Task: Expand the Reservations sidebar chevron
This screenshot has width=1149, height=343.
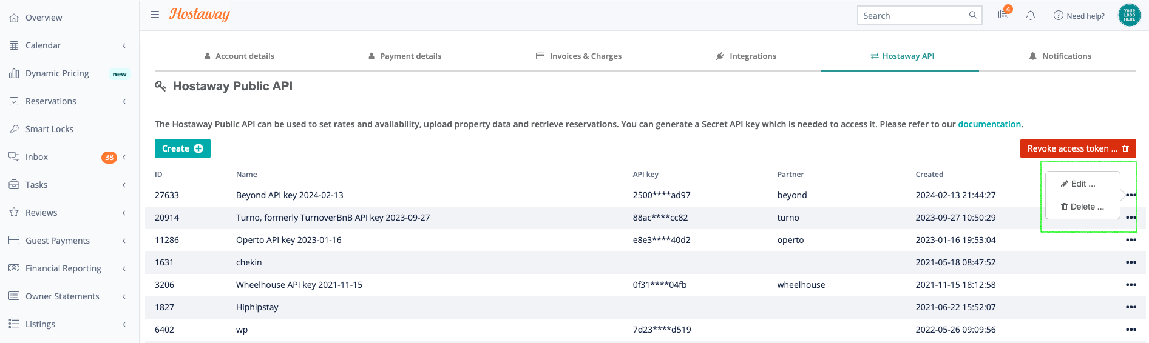Action: tap(124, 101)
